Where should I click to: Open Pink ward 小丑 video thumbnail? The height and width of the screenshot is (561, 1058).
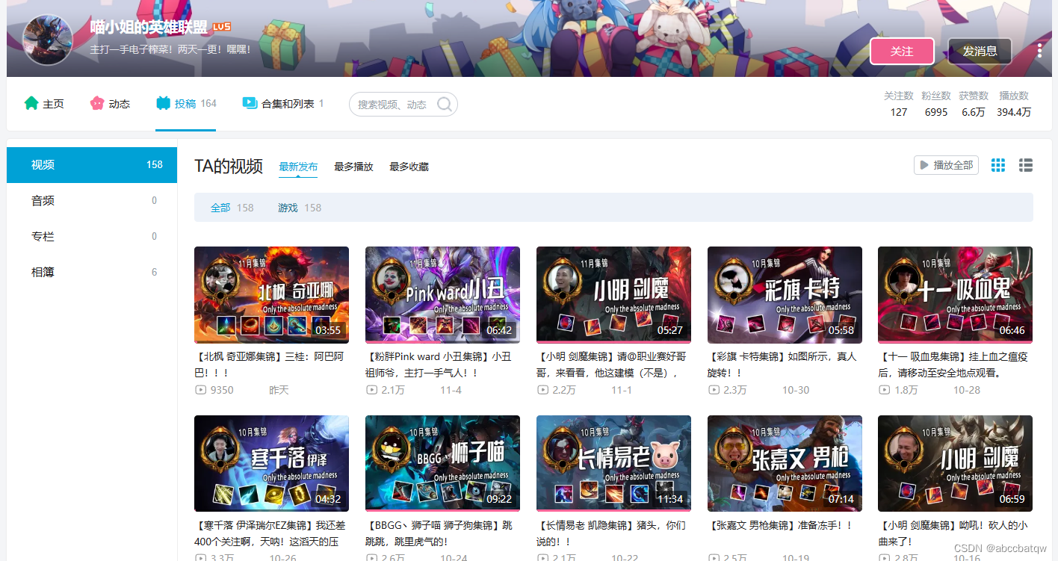point(442,294)
